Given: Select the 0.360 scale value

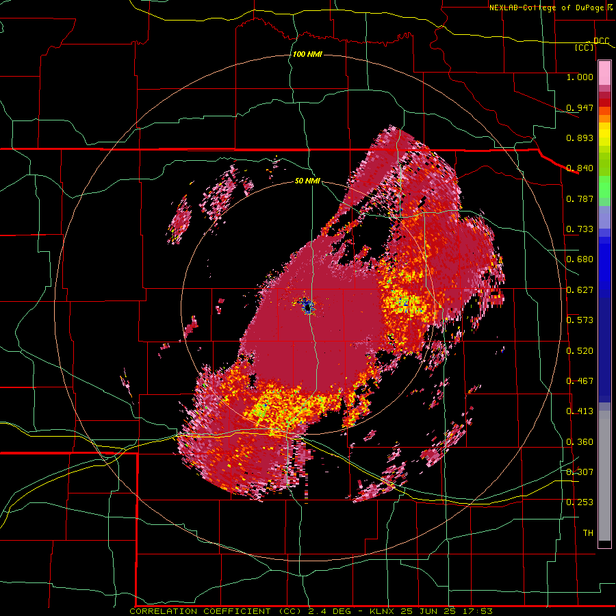Looking at the screenshot, I should click(580, 442).
